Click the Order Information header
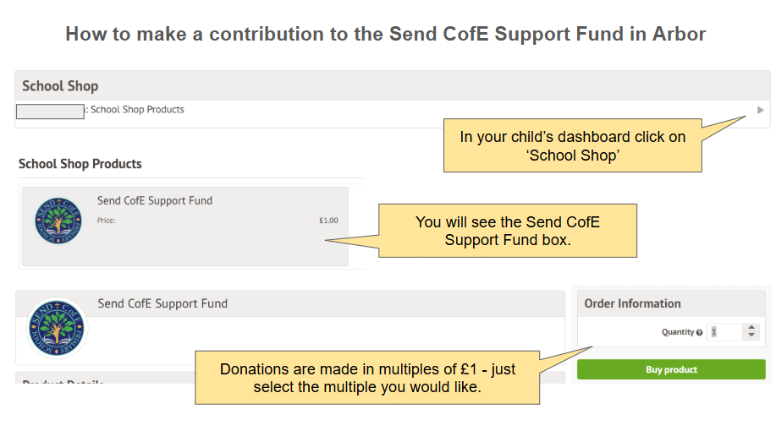776x431 pixels. [632, 303]
